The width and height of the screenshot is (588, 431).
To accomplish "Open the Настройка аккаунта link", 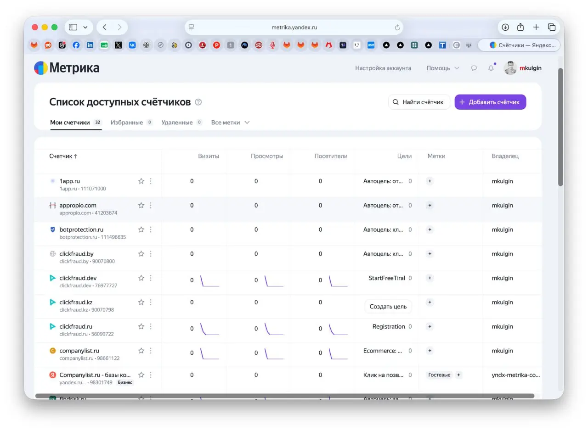I will coord(383,68).
